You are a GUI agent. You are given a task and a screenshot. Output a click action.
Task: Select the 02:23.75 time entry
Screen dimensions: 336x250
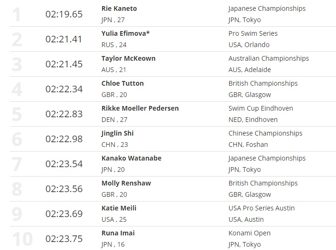64,239
